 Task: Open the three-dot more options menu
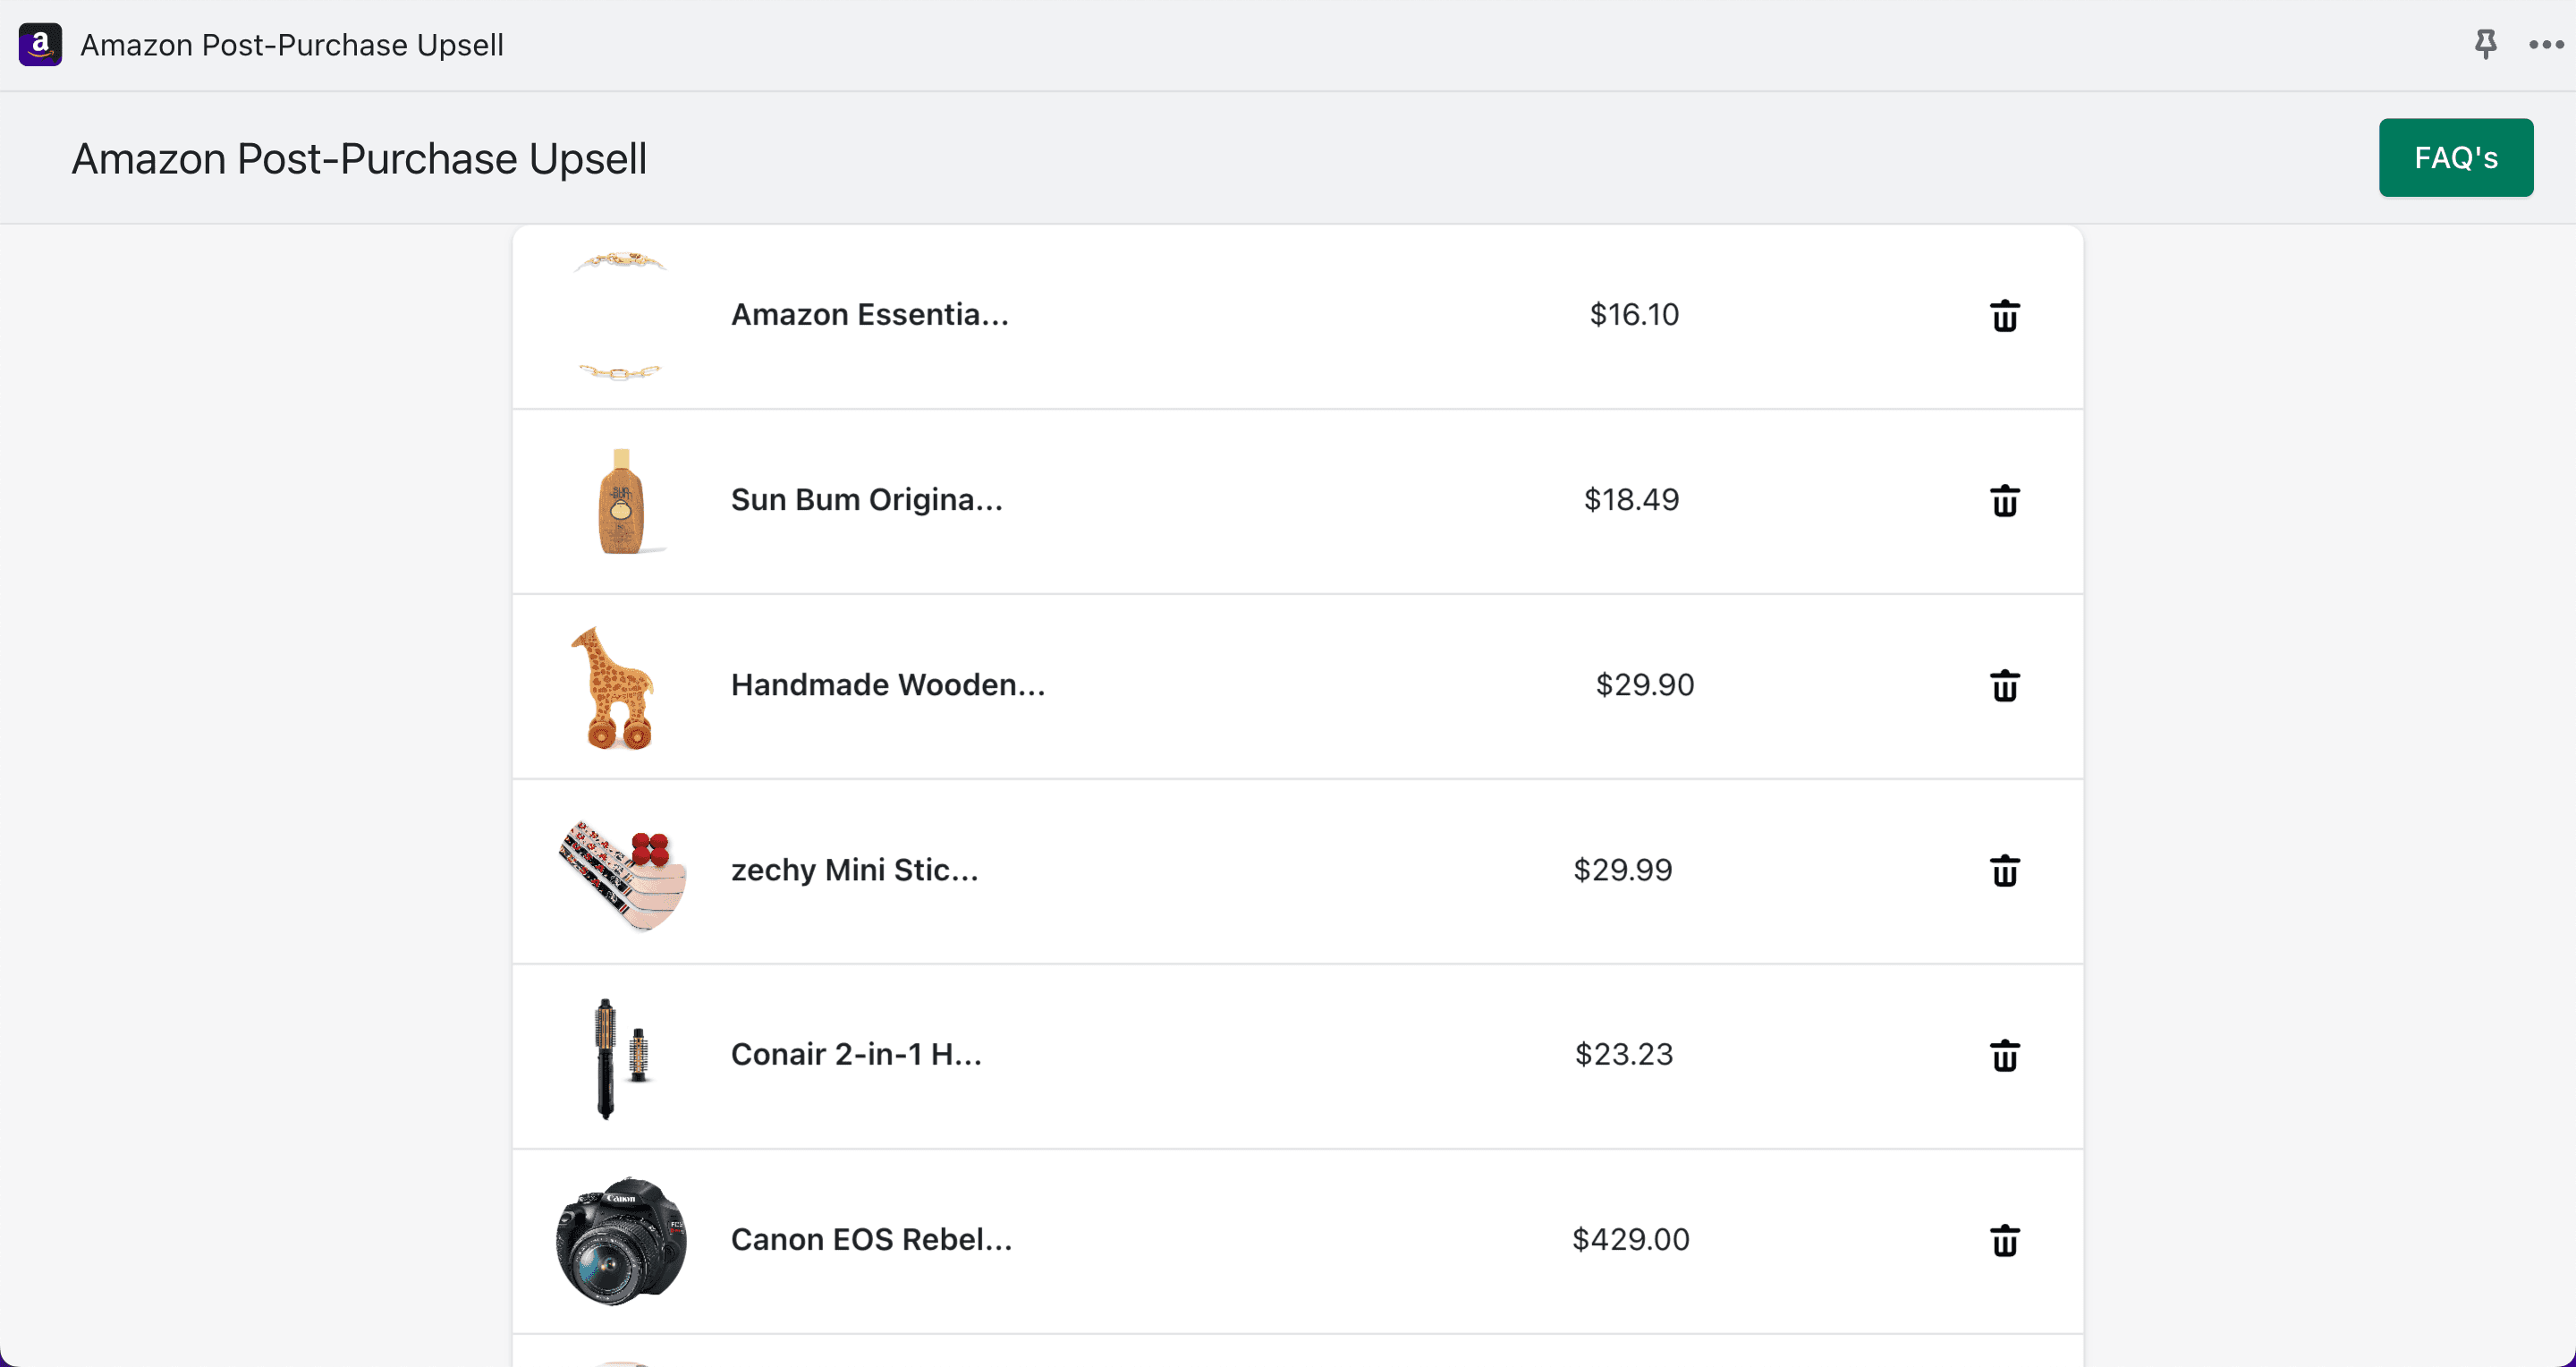click(x=2545, y=44)
